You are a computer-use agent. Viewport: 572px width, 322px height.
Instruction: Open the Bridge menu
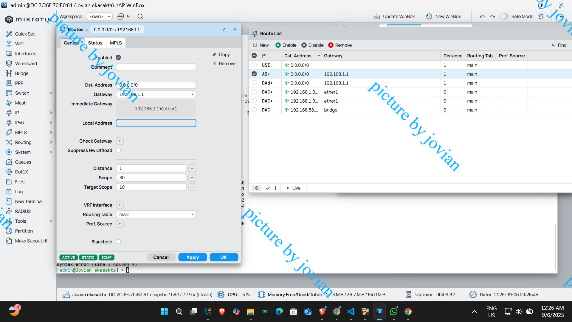pos(21,73)
